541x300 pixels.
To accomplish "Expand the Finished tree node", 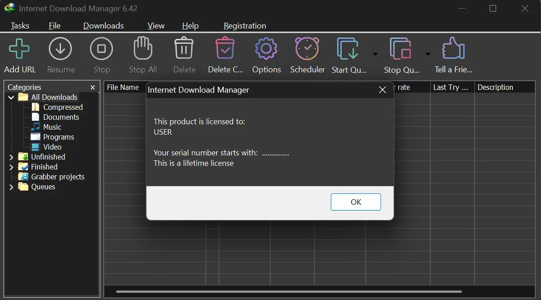I will (11, 167).
